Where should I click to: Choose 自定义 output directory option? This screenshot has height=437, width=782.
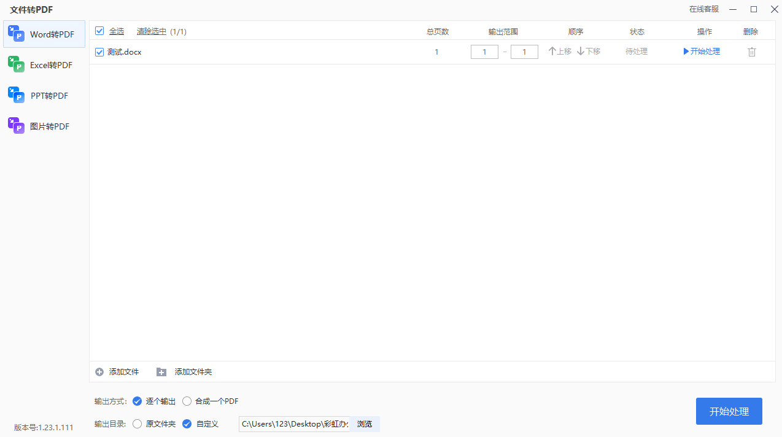187,423
